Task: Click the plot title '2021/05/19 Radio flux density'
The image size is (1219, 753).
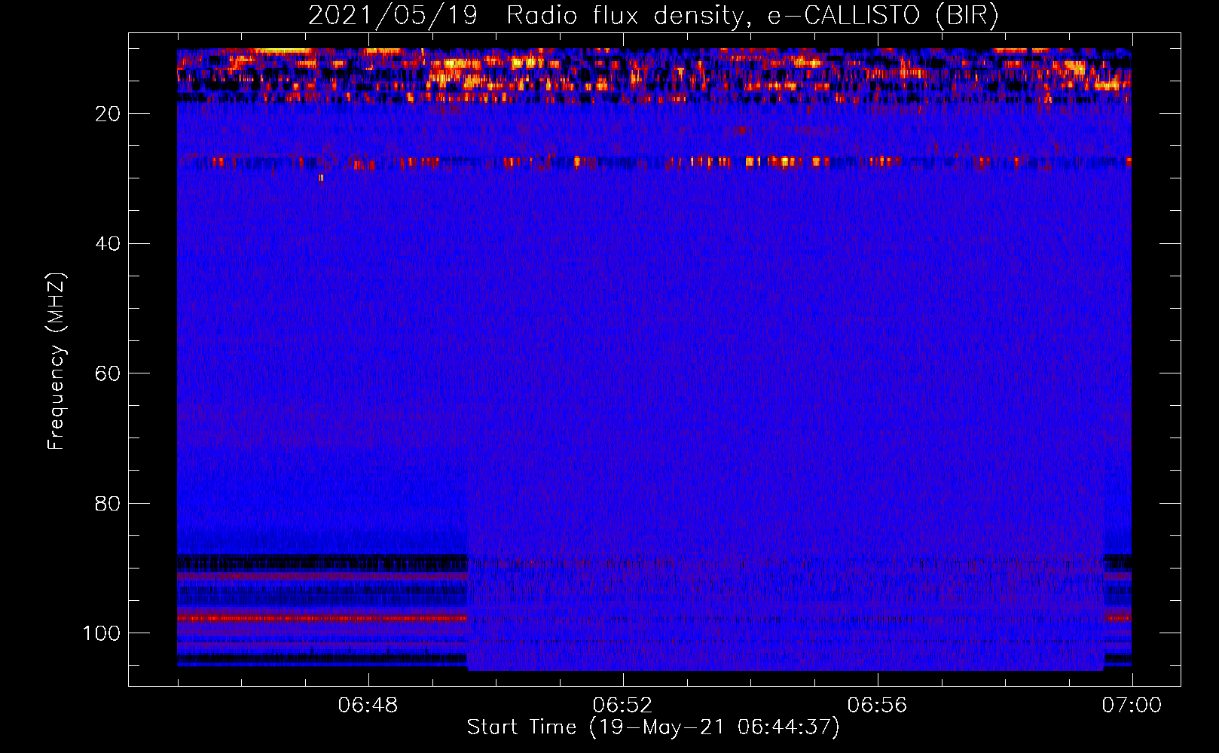Action: pyautogui.click(x=653, y=15)
